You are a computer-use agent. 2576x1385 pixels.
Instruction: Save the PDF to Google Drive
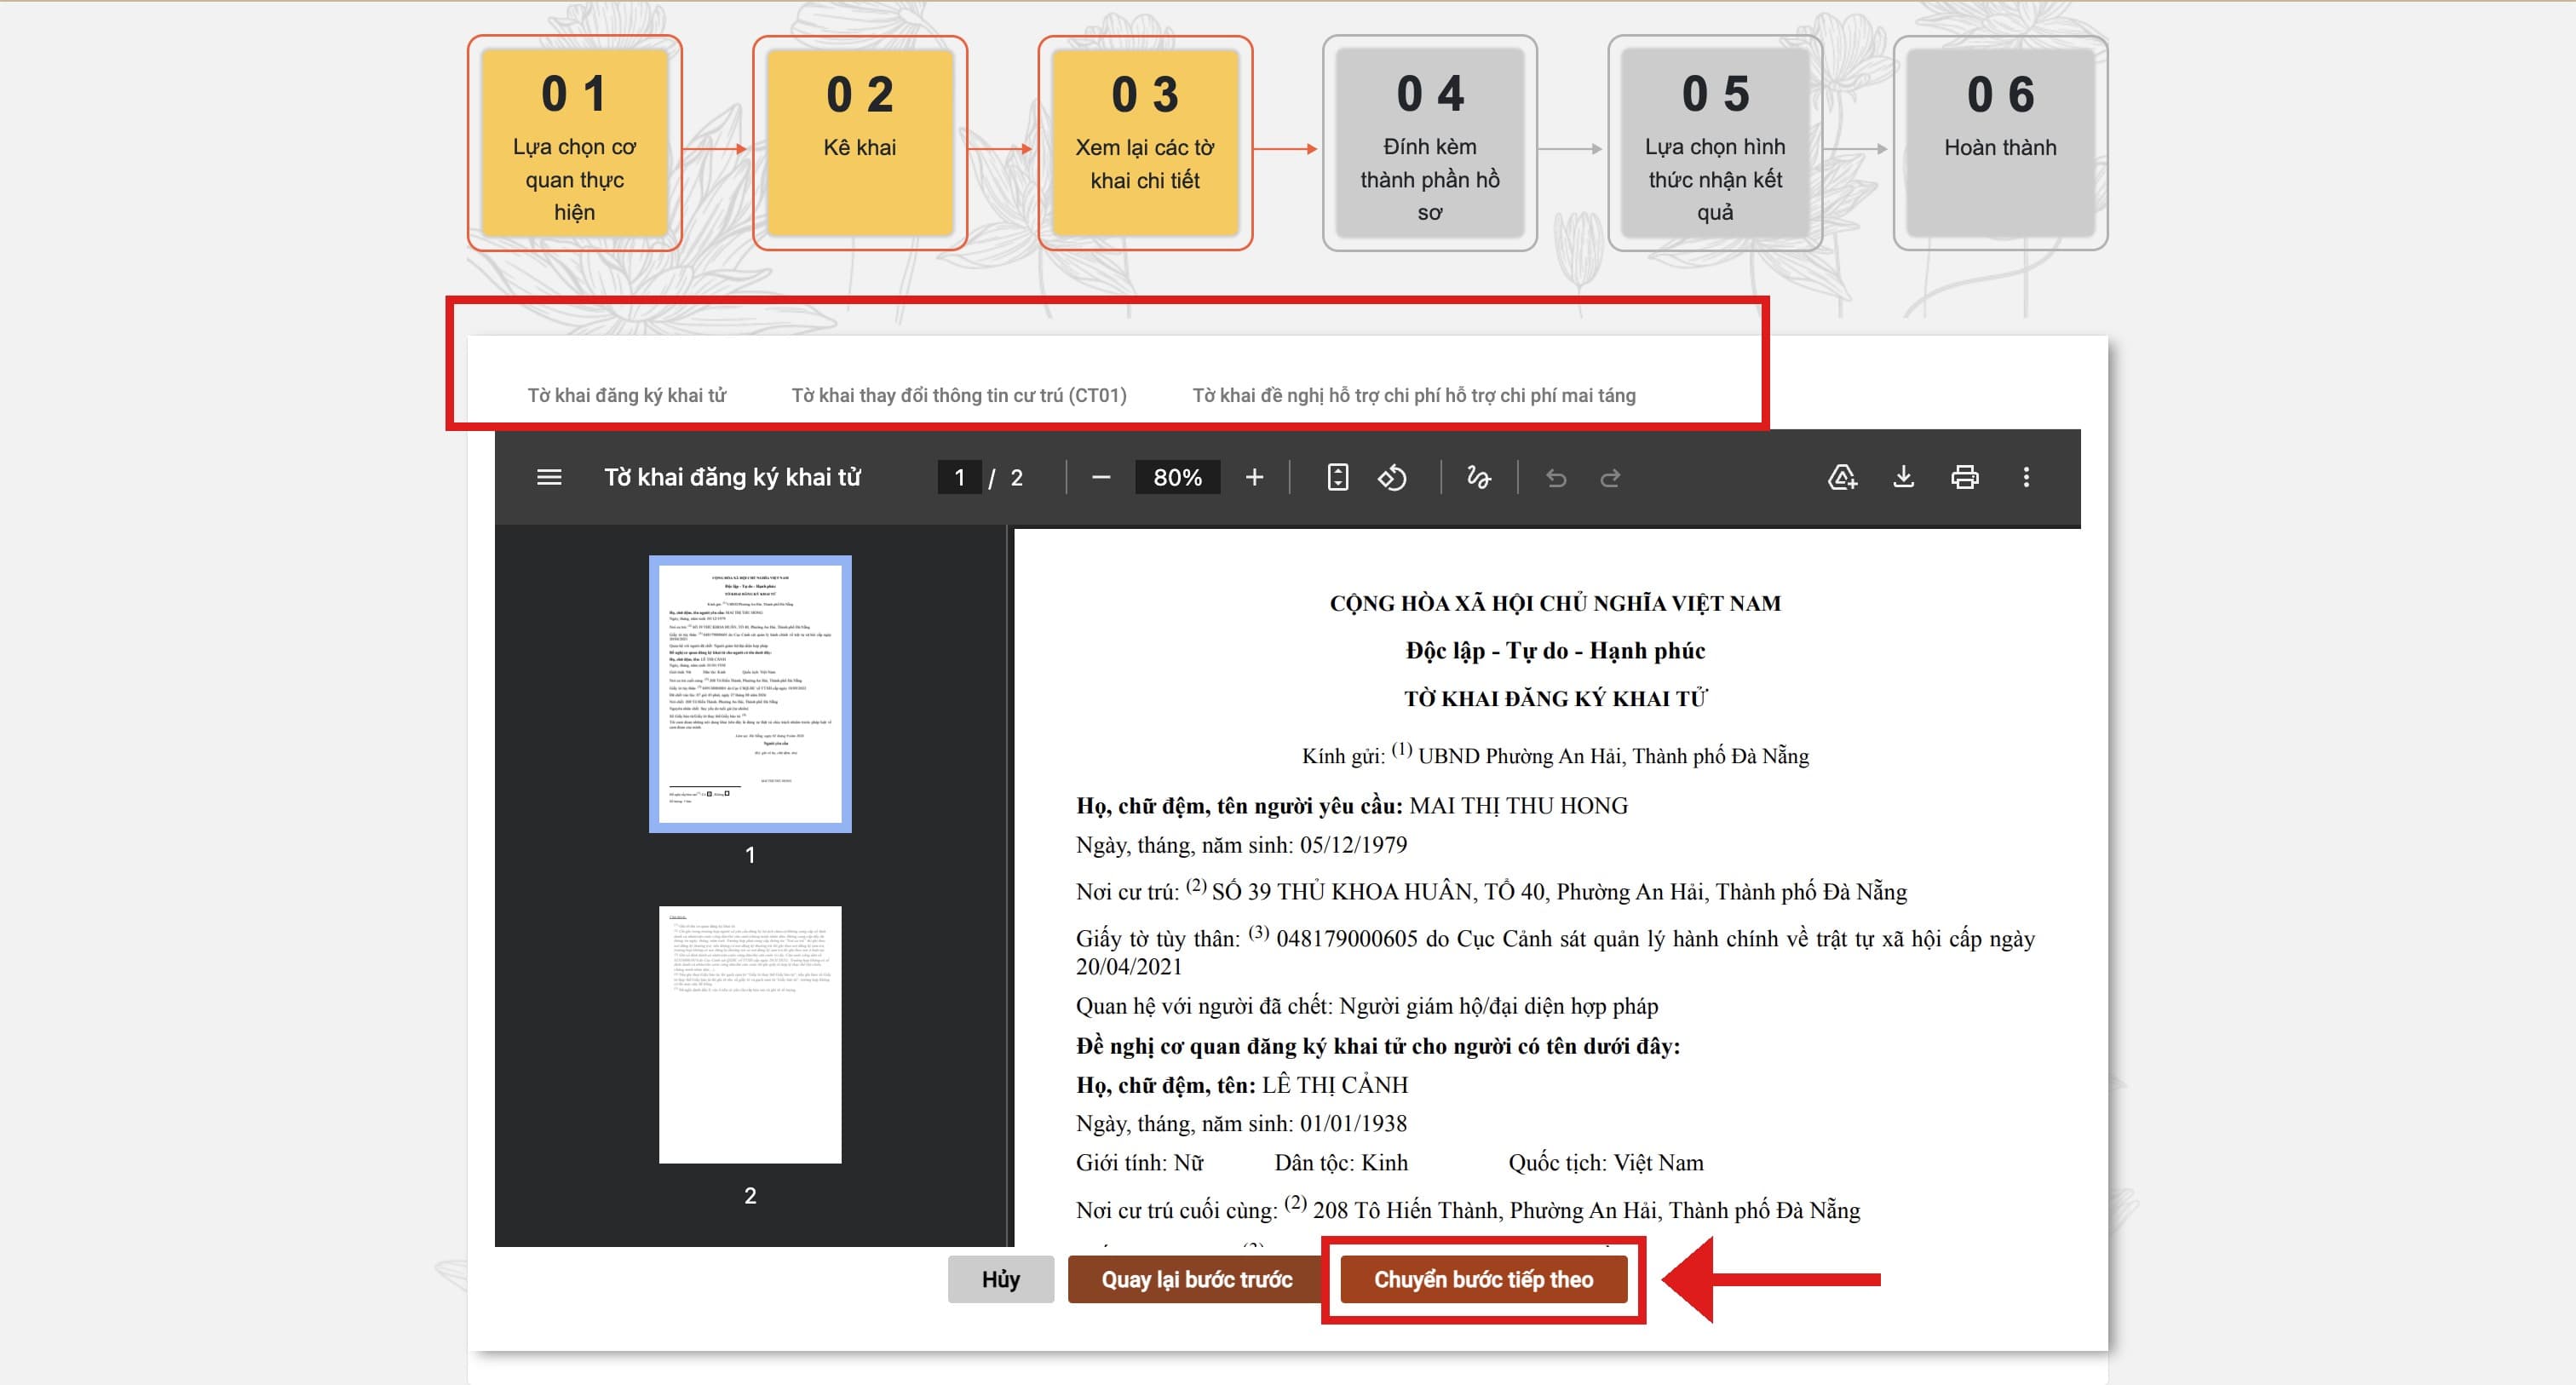click(x=1842, y=478)
